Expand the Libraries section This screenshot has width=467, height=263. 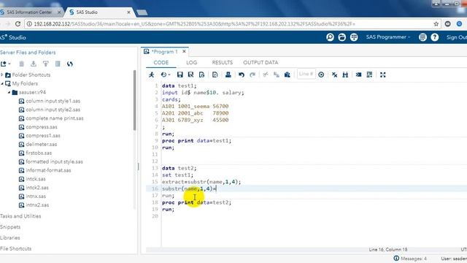pyautogui.click(x=10, y=237)
